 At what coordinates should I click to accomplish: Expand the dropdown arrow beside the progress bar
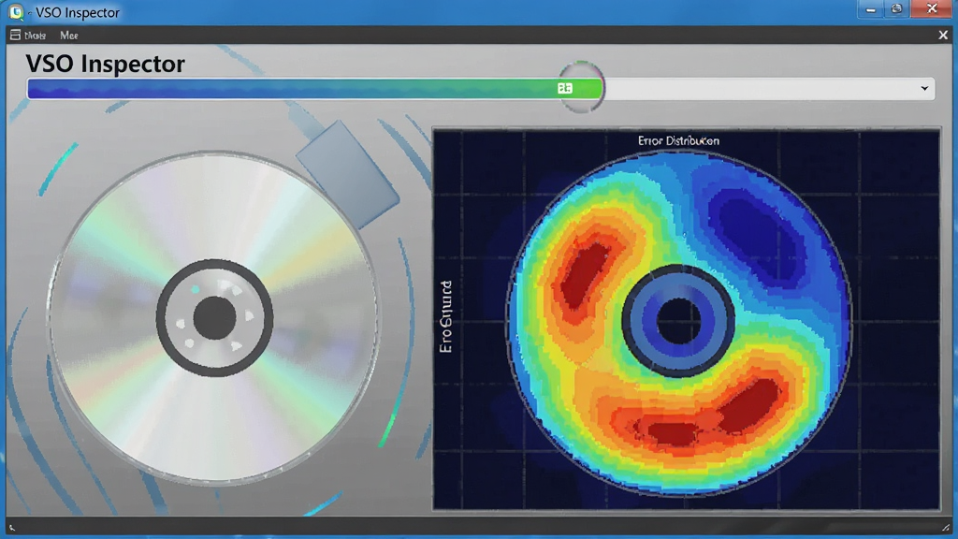click(924, 89)
